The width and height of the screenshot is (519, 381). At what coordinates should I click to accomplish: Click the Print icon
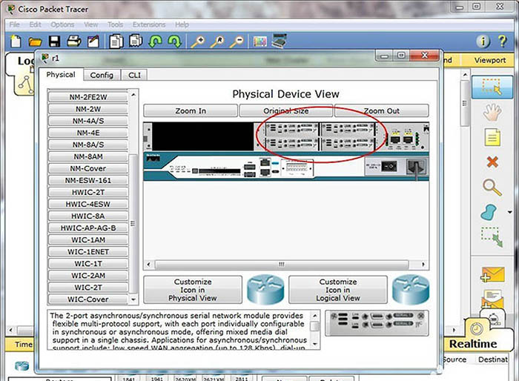pos(74,42)
